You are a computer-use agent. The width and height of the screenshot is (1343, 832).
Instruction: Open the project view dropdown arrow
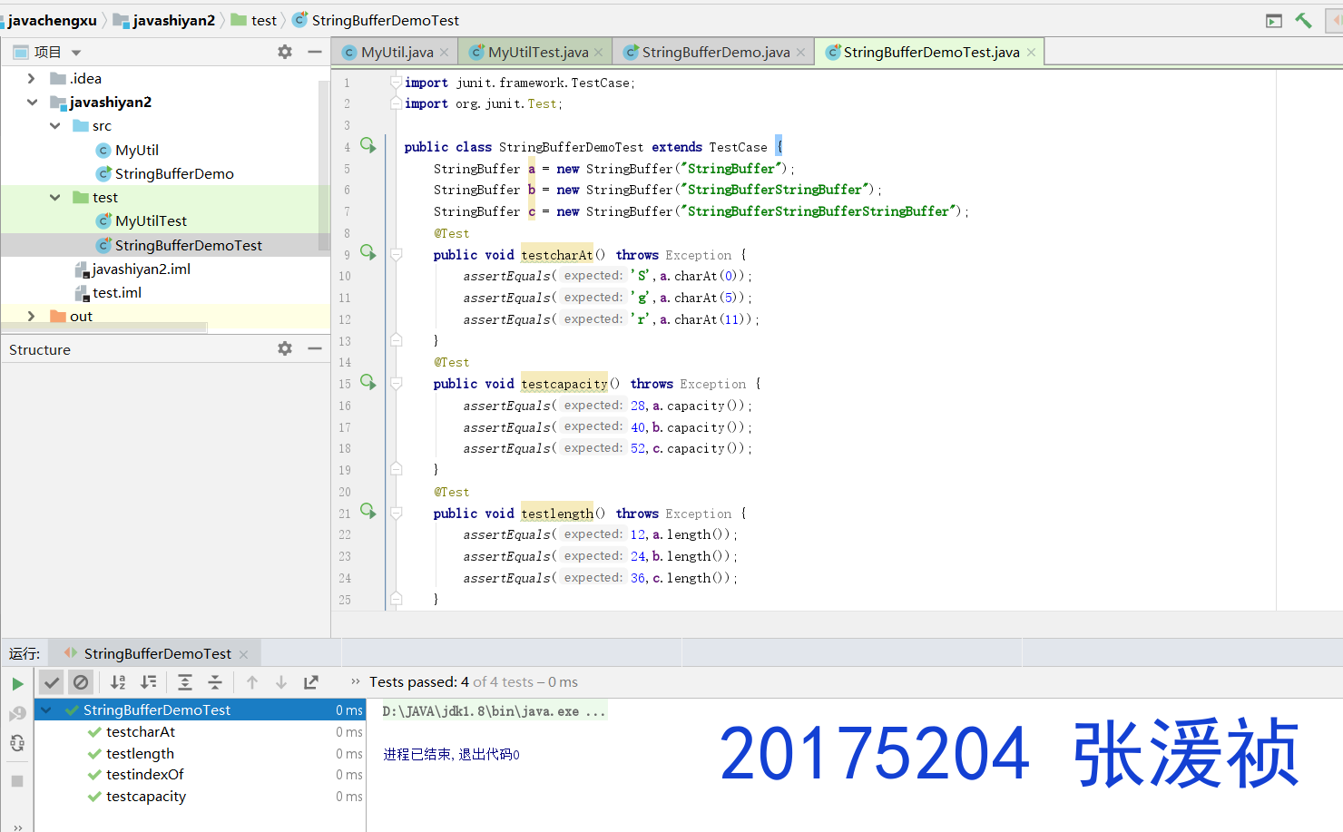pos(76,53)
